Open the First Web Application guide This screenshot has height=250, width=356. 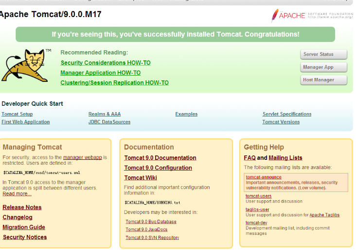pyautogui.click(x=25, y=122)
